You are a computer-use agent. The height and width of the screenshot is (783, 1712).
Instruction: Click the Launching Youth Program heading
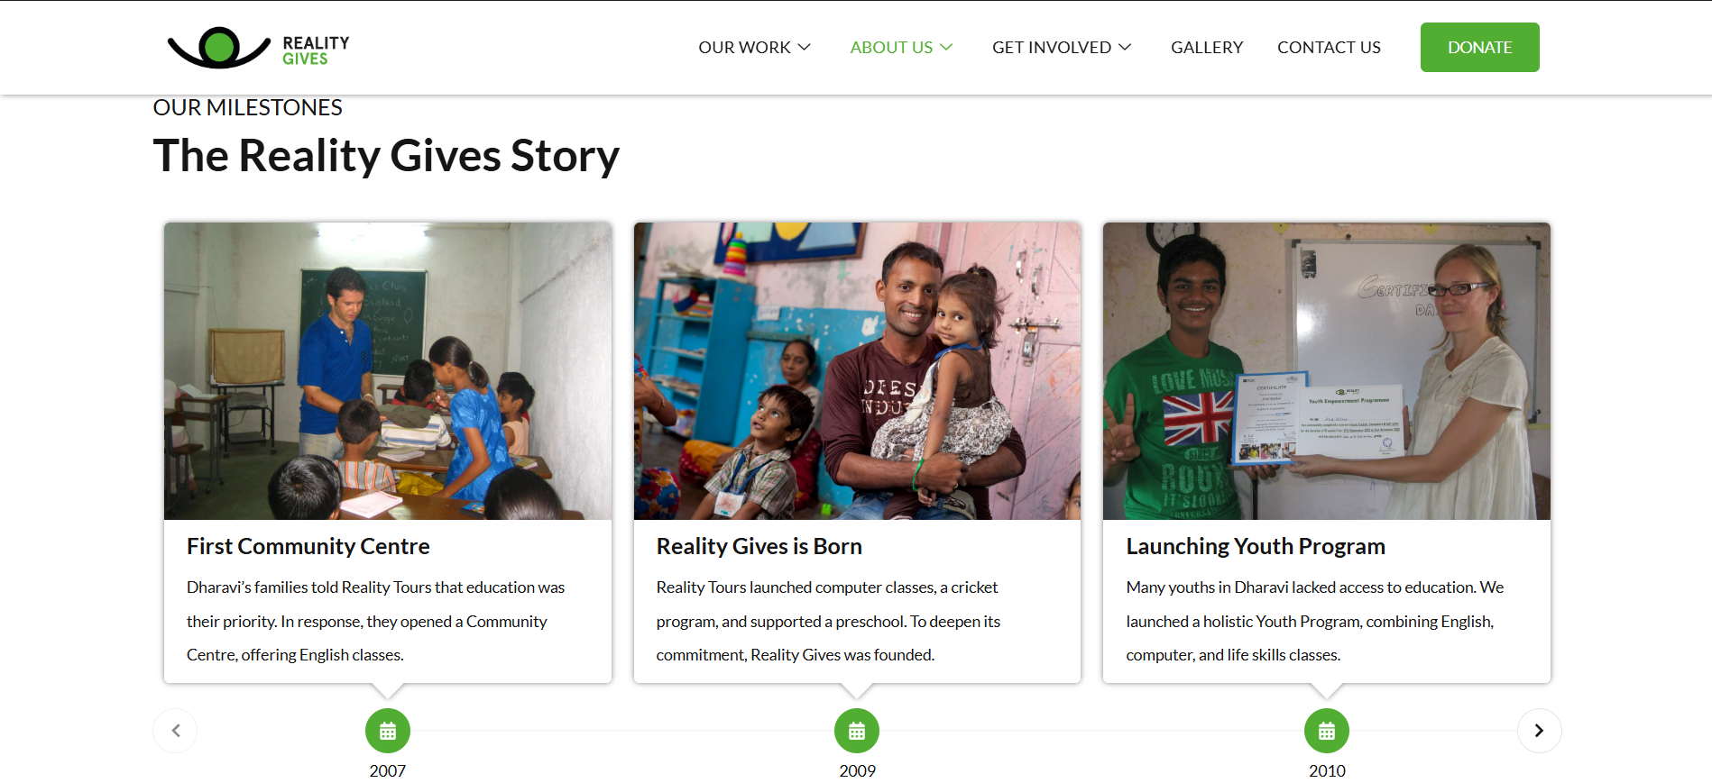(1255, 547)
